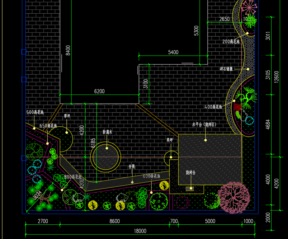Select the 烧烤台 grill rectangle
The image size is (288, 239).
pos(190,189)
